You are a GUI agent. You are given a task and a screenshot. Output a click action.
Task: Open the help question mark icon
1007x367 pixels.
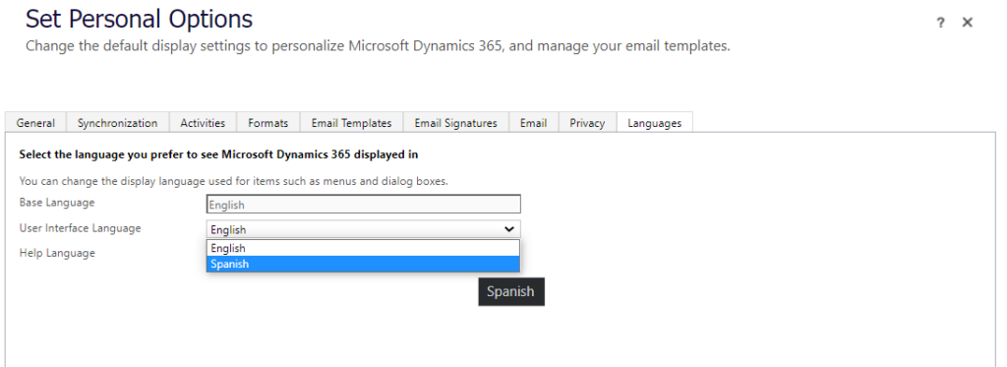click(940, 24)
